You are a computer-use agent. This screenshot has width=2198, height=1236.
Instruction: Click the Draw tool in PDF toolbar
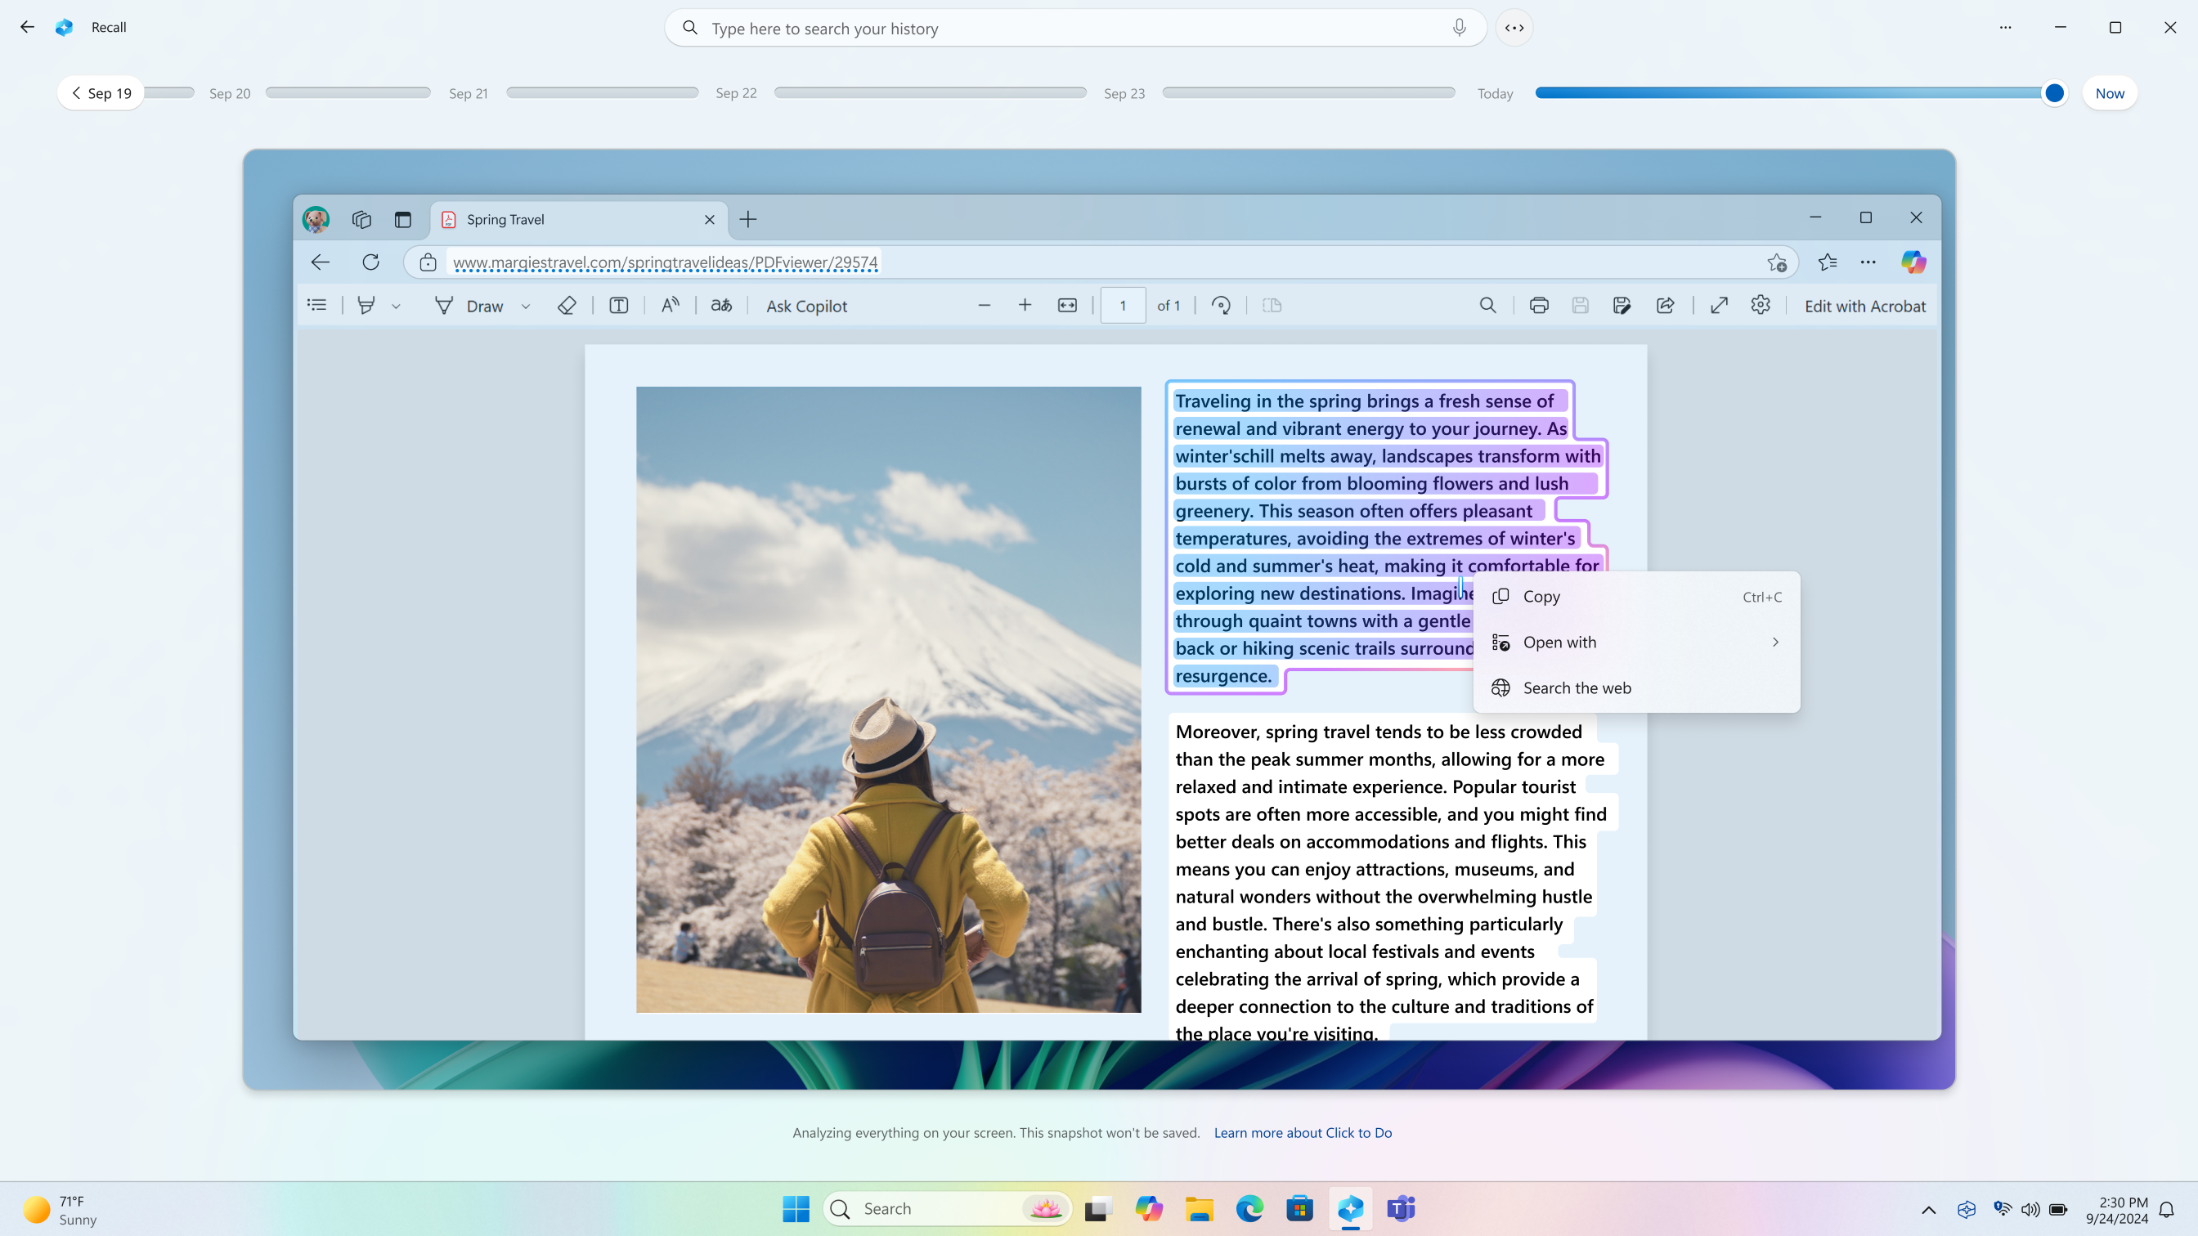tap(483, 305)
